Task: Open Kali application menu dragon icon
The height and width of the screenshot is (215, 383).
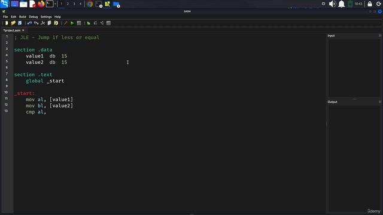Action: point(4,4)
